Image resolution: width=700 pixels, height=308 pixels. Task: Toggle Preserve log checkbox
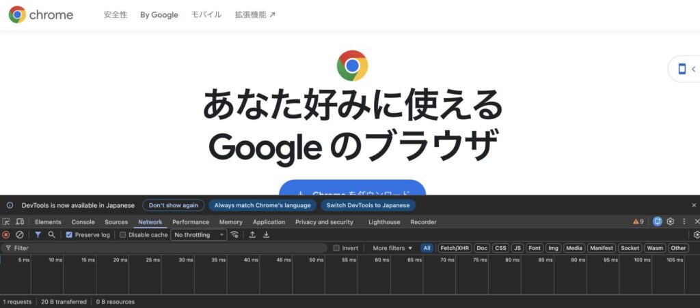tap(69, 234)
